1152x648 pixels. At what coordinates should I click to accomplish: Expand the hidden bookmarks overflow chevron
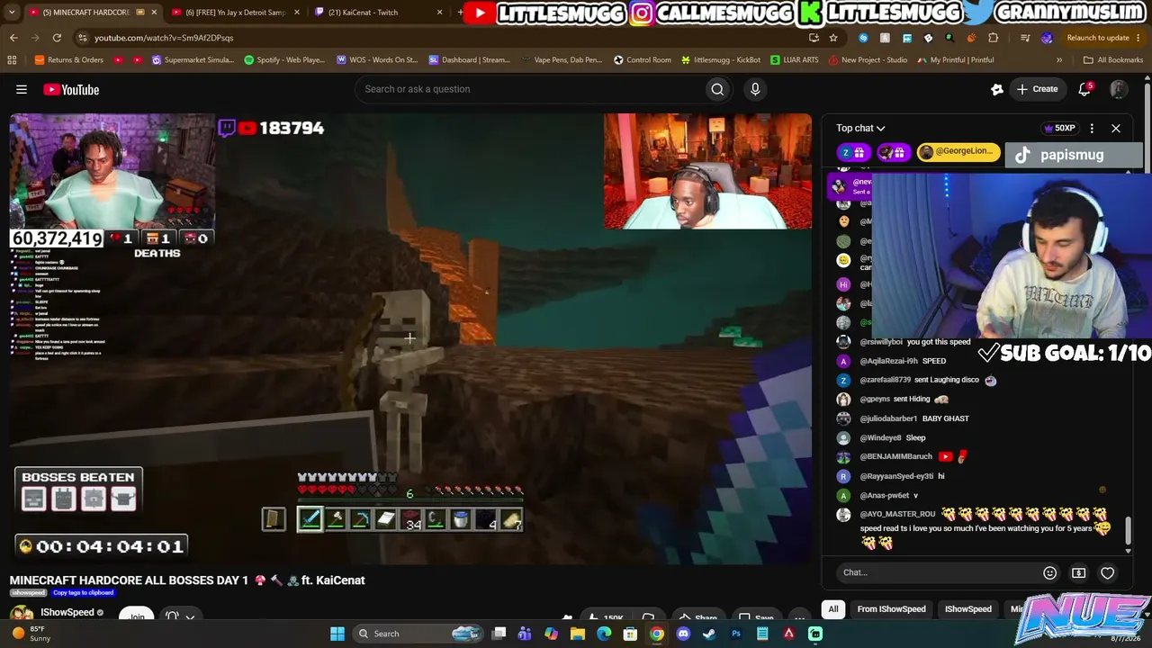coord(1059,60)
